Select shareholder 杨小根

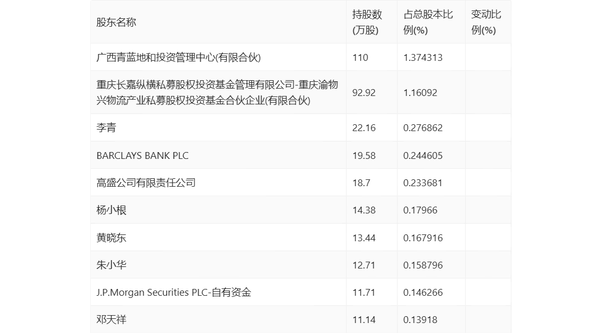click(x=111, y=210)
